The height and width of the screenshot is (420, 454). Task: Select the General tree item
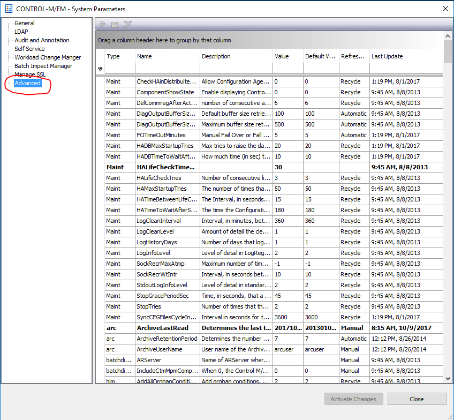pos(25,23)
